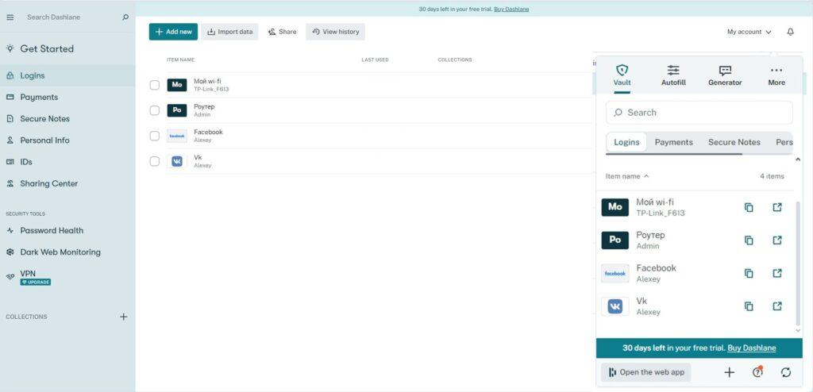813x392 pixels.
Task: Open Secure Notes in sidebar
Action: coord(67,119)
